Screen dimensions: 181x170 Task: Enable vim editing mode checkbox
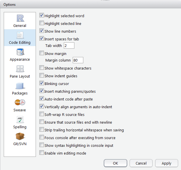[42, 153]
